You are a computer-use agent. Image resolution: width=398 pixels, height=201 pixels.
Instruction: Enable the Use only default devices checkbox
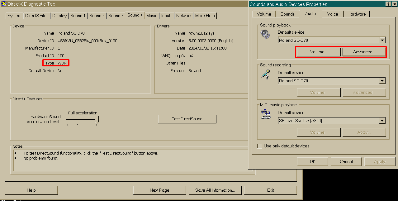(260, 146)
